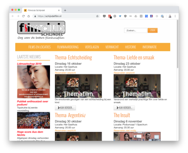Screen dimensions: 188x153
Task: Click the Lidmaatschap 2019 portrait image
Action: (33, 82)
